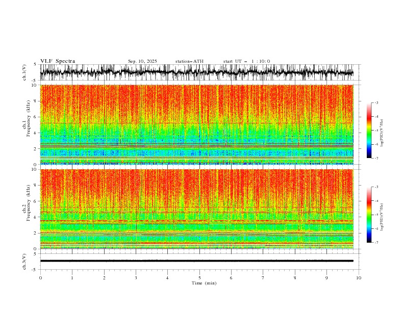This screenshot has height=312, width=404.
Task: Click time axis tick label "5"
Action: (x=199, y=278)
